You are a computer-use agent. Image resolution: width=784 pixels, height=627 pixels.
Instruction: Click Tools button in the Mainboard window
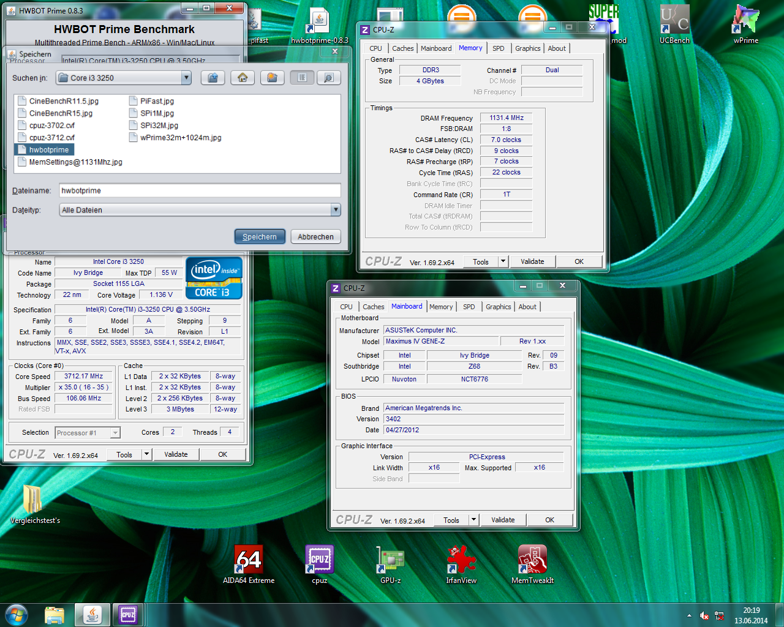click(x=451, y=520)
